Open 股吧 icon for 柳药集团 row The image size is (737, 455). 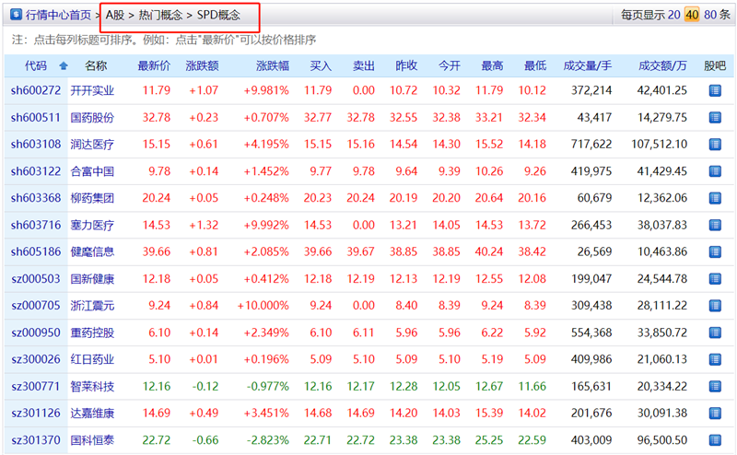715,198
